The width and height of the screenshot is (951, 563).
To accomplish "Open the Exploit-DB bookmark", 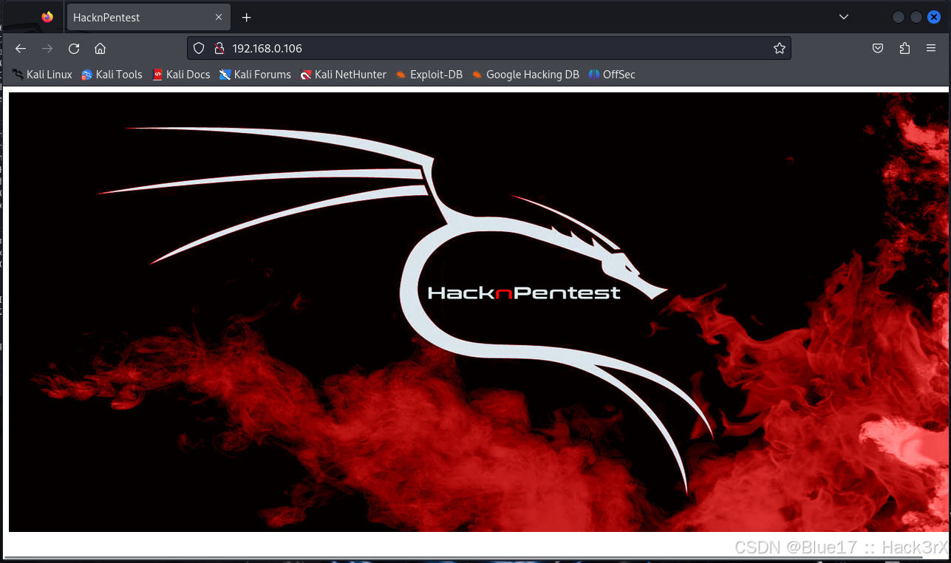I will click(429, 74).
